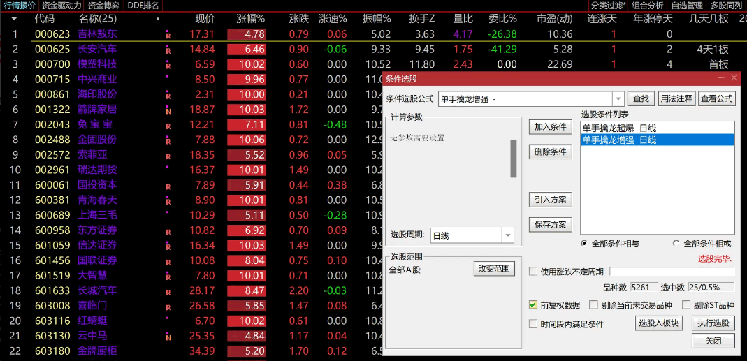Click stock name 金牌厨柜
The image size is (747, 361).
pyautogui.click(x=97, y=351)
